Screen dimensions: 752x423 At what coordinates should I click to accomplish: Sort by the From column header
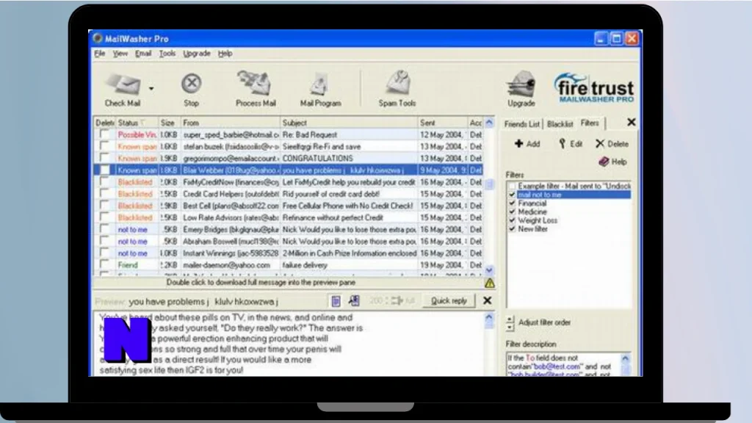click(230, 123)
